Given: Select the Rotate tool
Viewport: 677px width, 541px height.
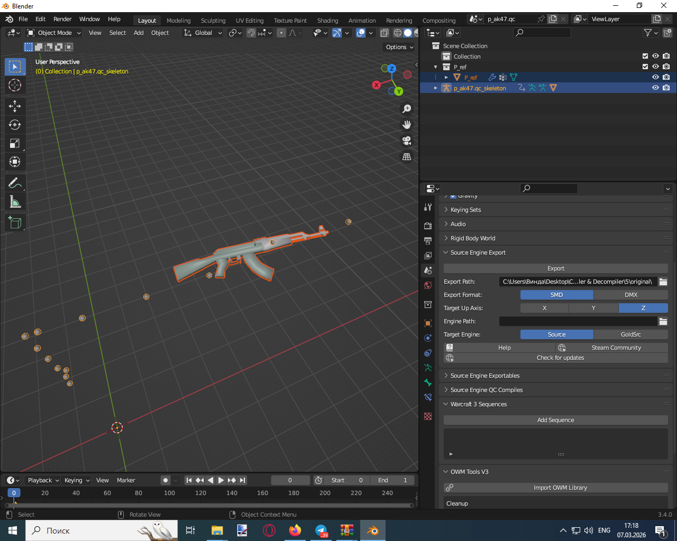Looking at the screenshot, I should click(15, 125).
